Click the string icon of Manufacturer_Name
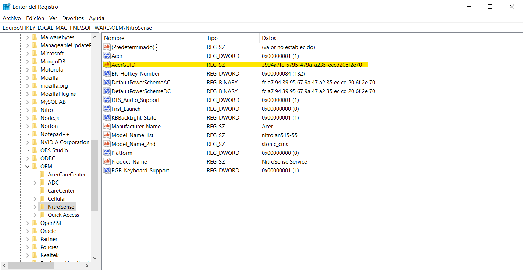523x270 pixels. click(107, 126)
